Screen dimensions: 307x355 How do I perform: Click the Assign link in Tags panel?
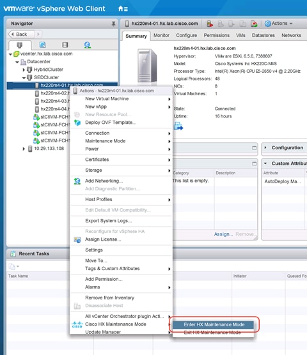[x=223, y=234]
